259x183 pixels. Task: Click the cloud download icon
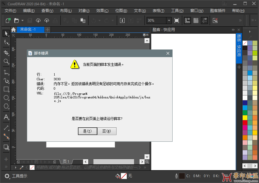point(38,20)
